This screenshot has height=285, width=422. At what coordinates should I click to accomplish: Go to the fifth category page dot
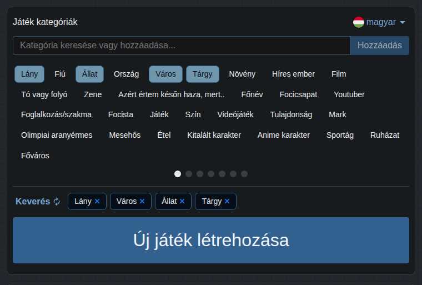(222, 174)
